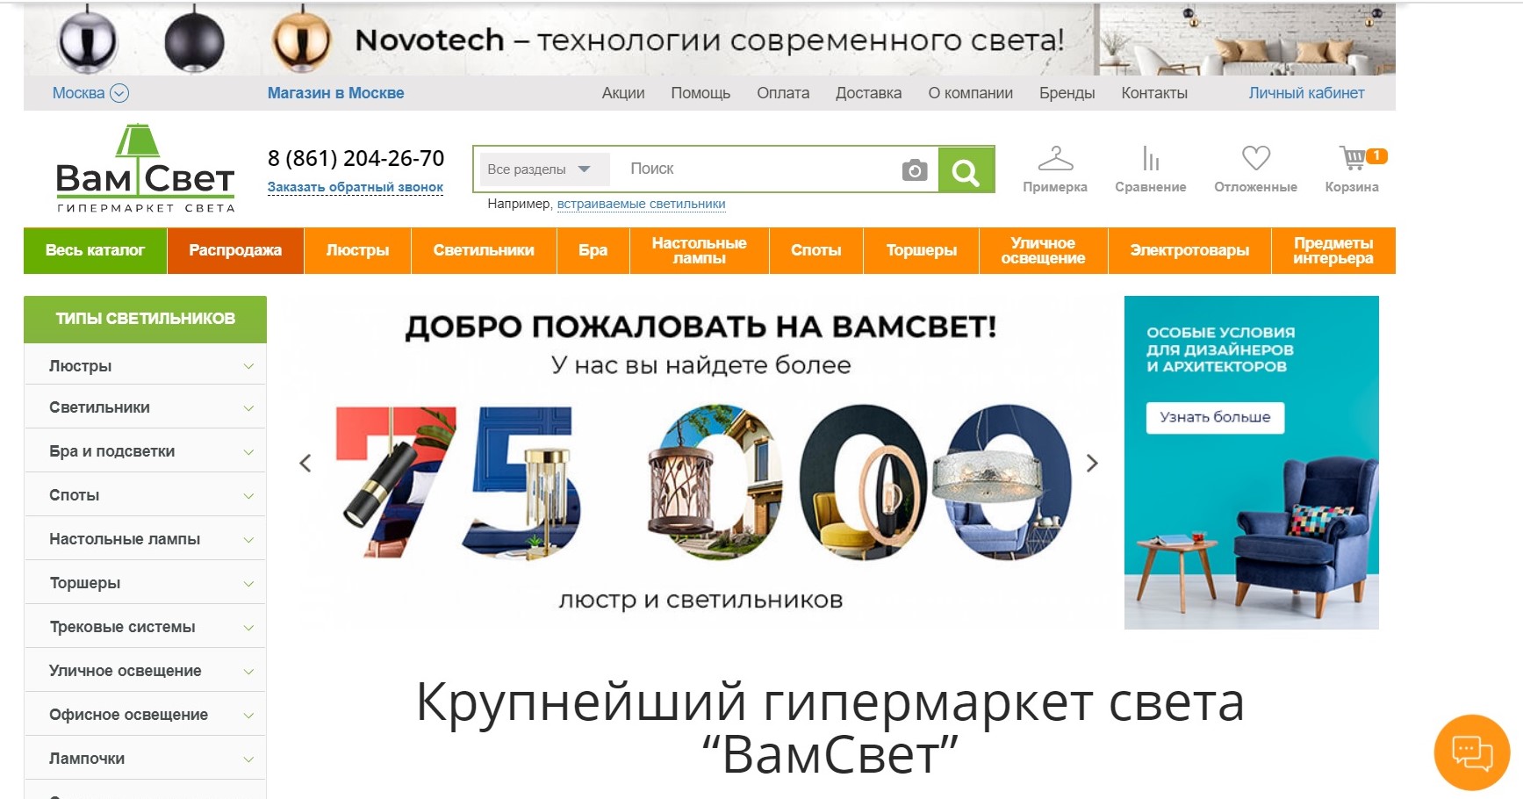
Task: Open Уличное освещение in the orange menu
Action: tap(1043, 250)
